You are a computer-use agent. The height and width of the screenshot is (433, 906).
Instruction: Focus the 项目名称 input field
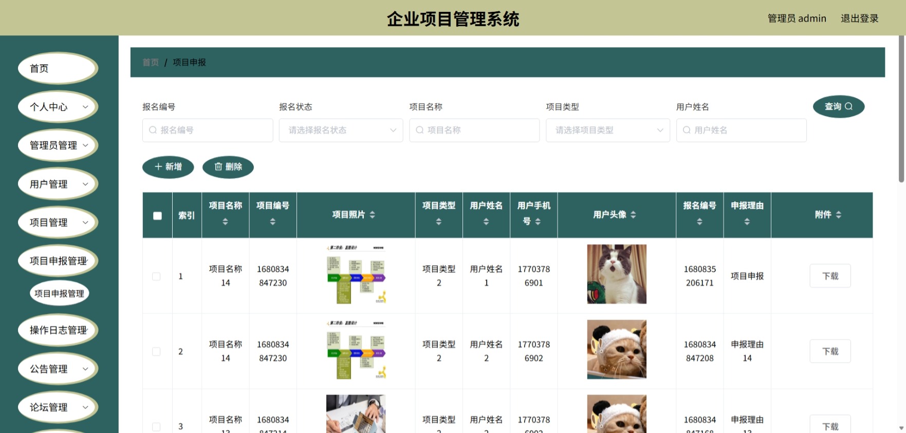pyautogui.click(x=474, y=130)
